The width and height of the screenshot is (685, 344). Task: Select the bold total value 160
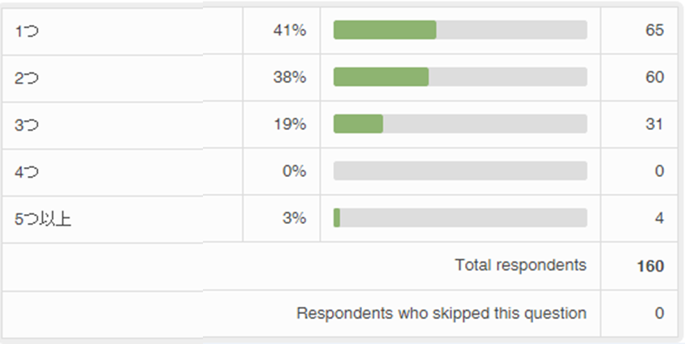(x=650, y=266)
